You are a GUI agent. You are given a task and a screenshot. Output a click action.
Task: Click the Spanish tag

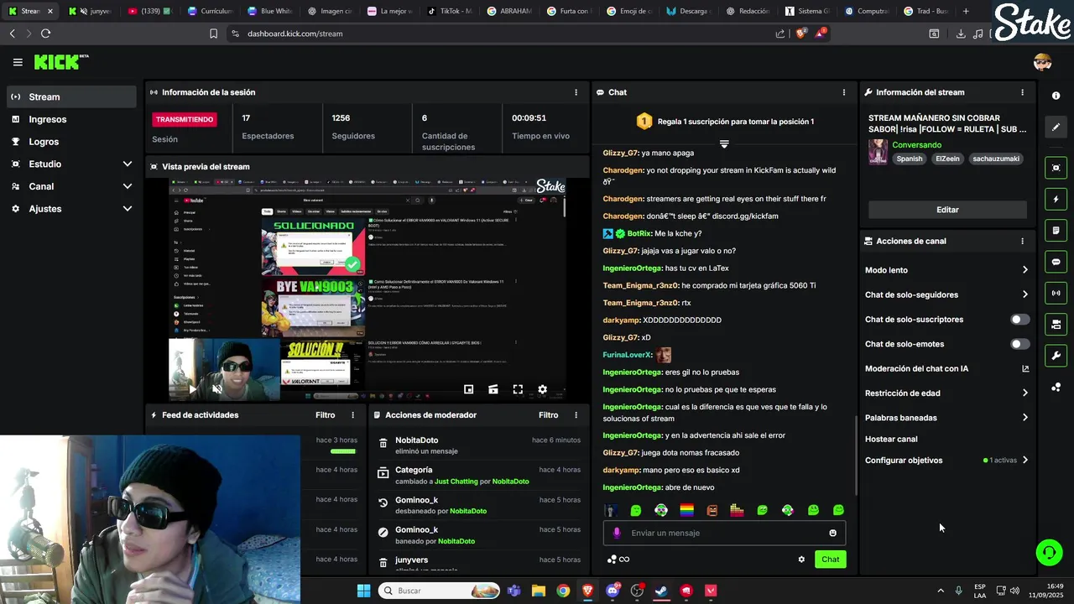pos(909,159)
